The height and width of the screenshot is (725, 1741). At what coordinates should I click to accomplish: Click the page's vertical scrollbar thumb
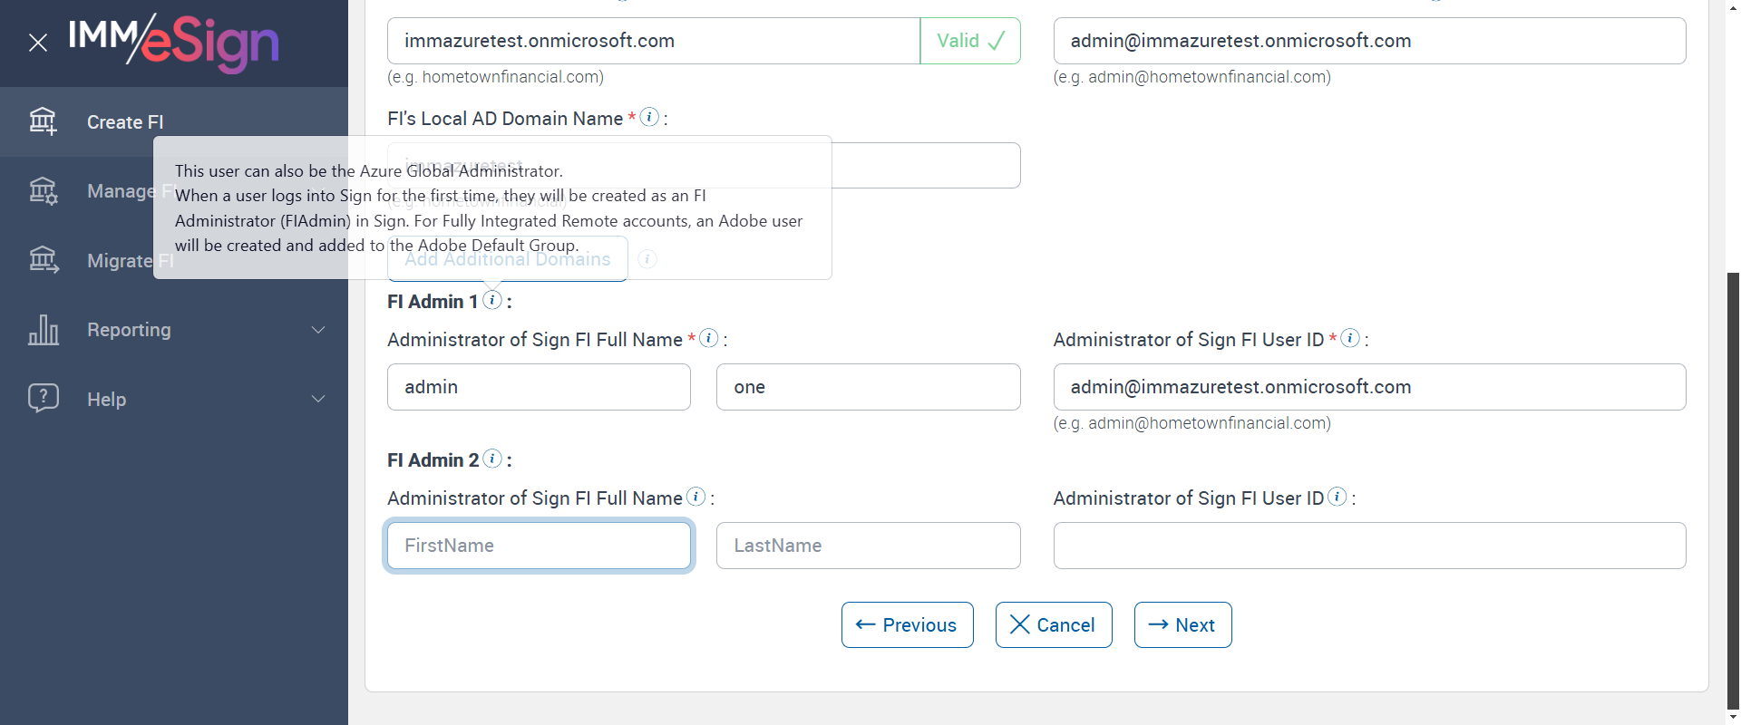[1733, 489]
